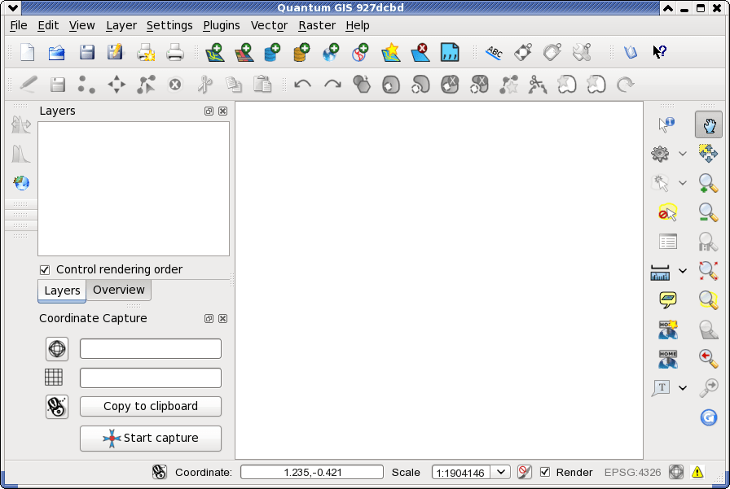Click New Shapefile Layer star icon
Viewport: 730px width, 489px height.
coord(390,52)
